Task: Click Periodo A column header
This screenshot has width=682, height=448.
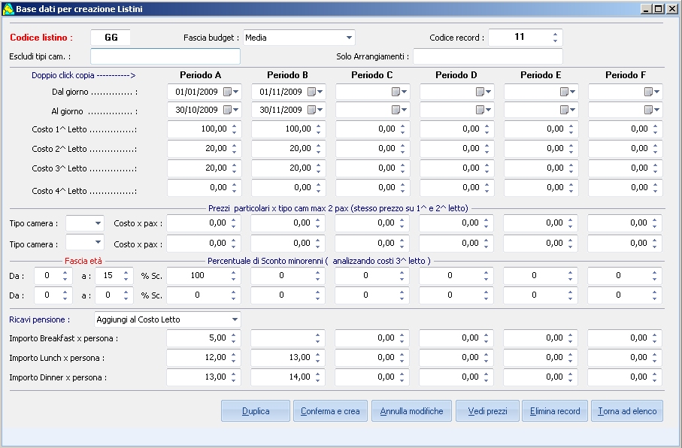Action: pos(201,75)
